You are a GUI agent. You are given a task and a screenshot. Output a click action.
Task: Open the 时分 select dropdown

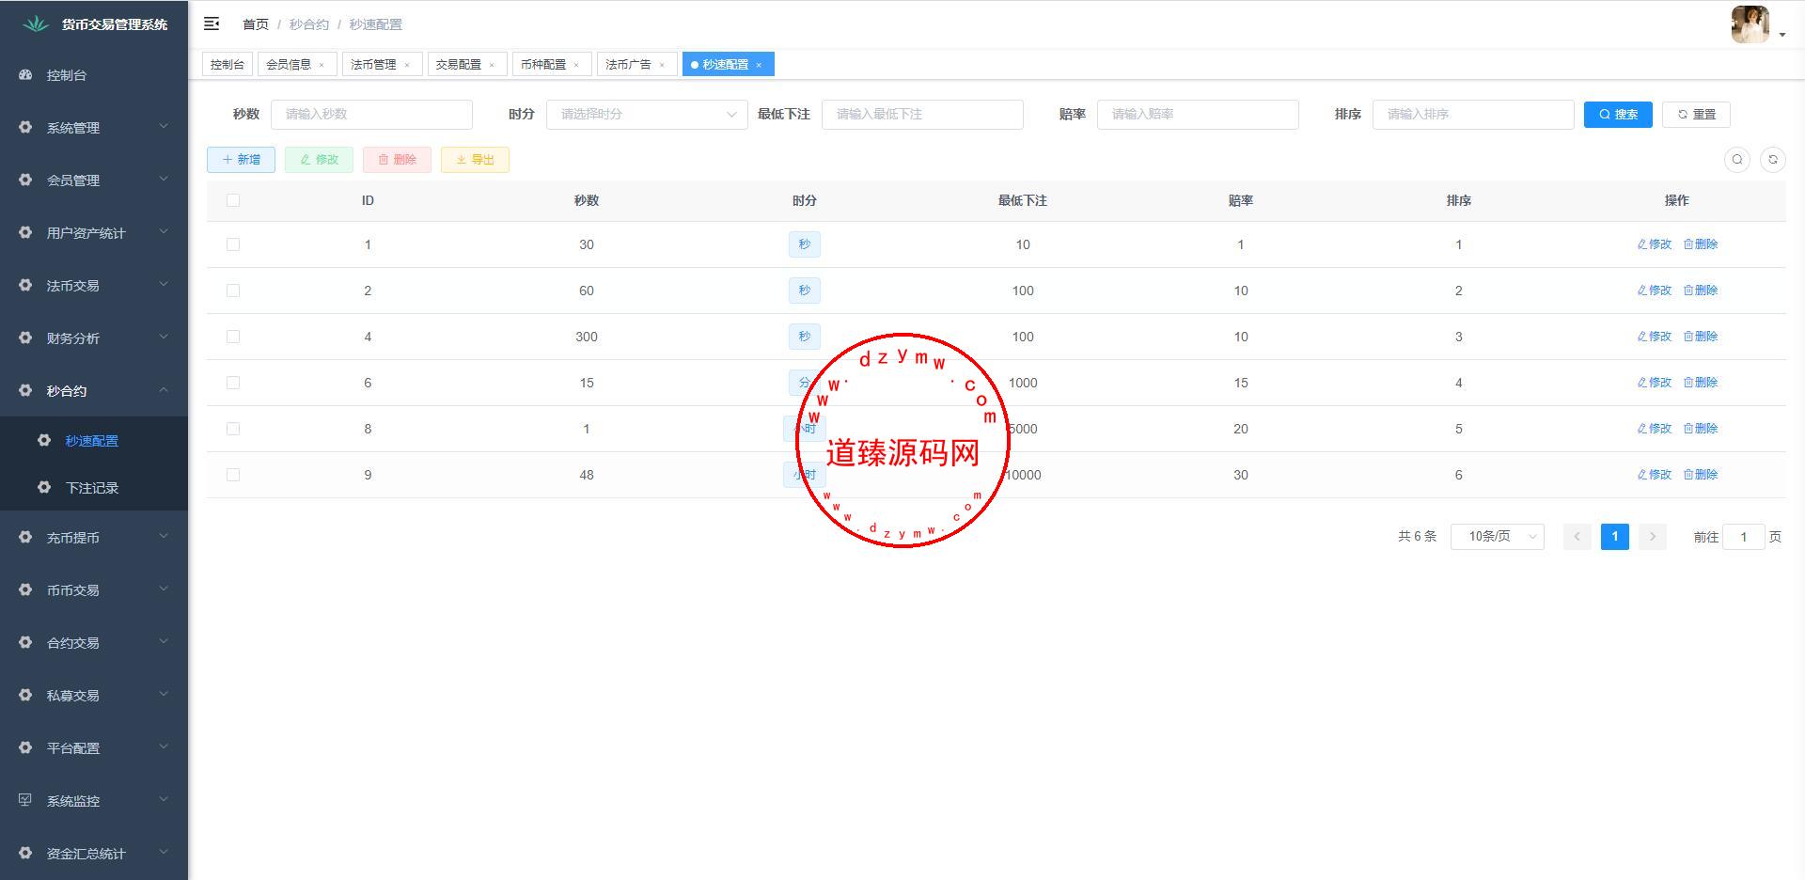coord(647,114)
